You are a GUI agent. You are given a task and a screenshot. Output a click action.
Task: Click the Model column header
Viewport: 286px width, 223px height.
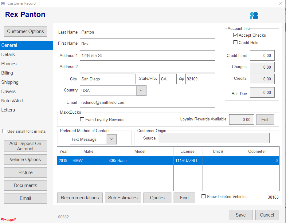click(x=140, y=151)
